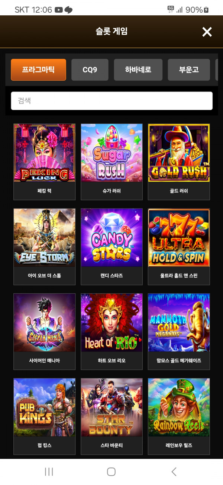This screenshot has width=223, height=485.
Task: Open the Rainbow Reels game thumbnail
Action: pyautogui.click(x=179, y=407)
